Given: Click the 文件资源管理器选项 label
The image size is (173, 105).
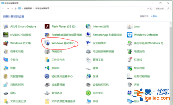Looking at the screenshot, I should (x=63, y=101).
